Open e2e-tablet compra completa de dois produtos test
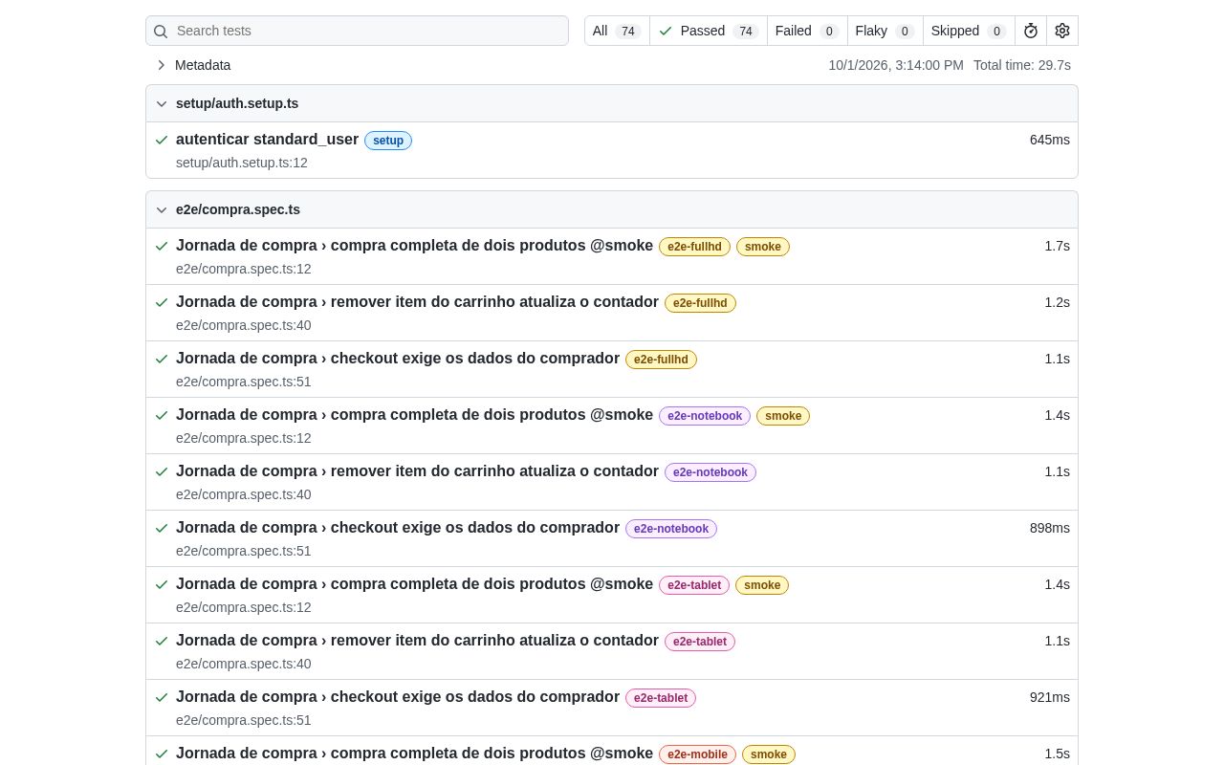The image size is (1224, 765). click(414, 584)
